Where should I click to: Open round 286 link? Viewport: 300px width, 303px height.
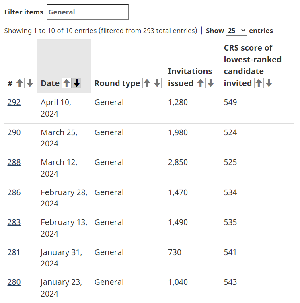[14, 192]
